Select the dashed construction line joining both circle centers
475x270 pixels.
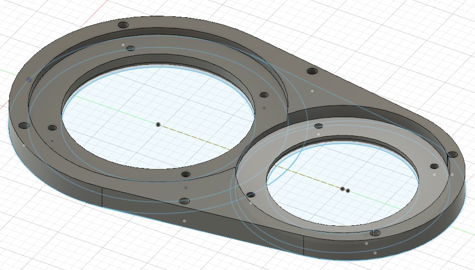click(250, 157)
